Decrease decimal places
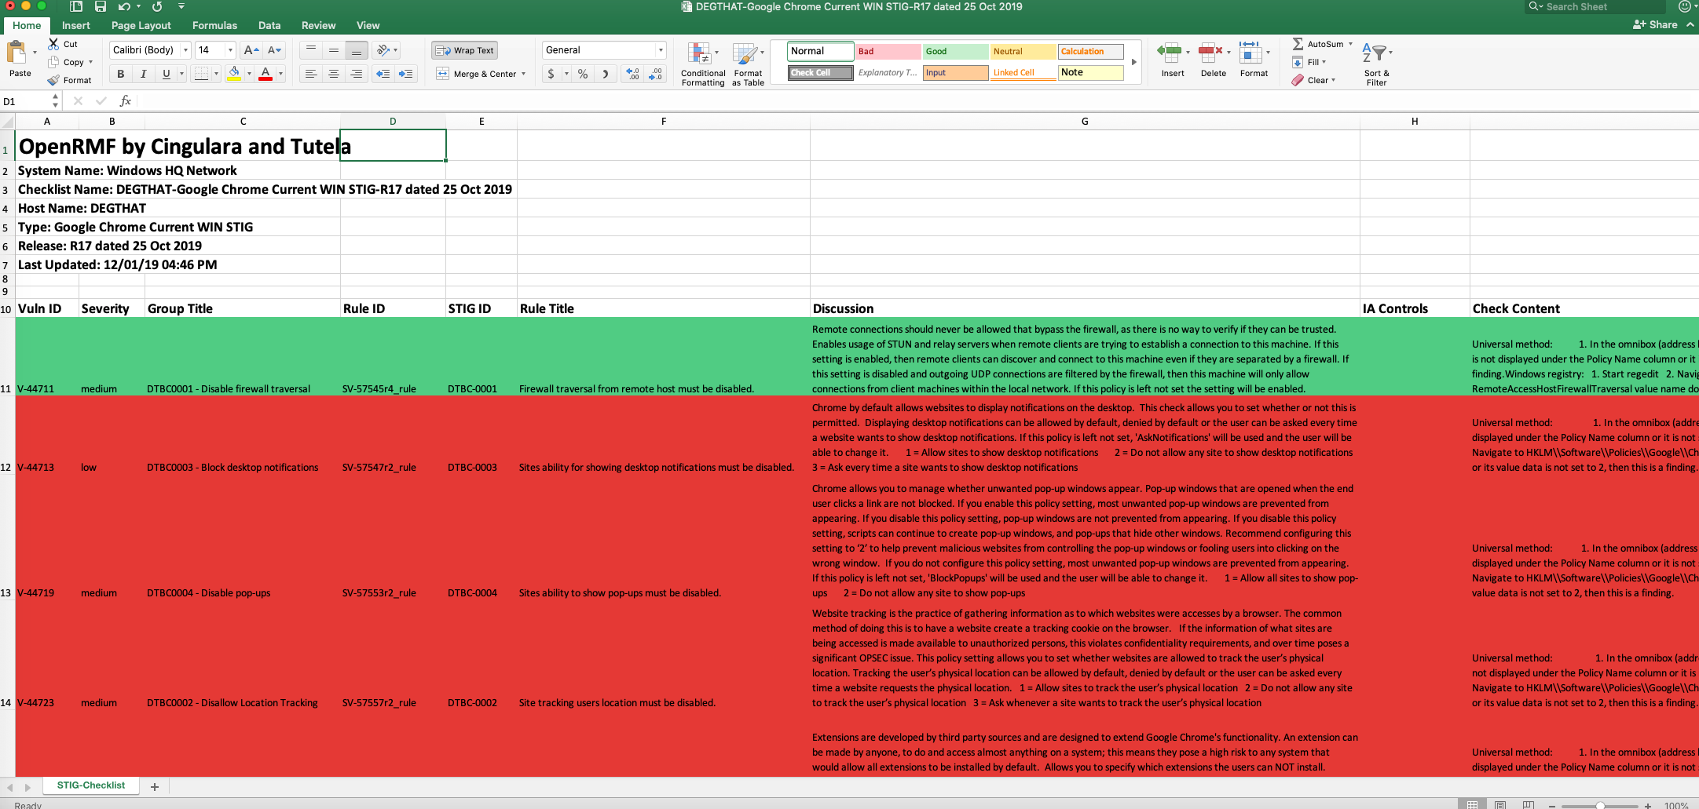Image resolution: width=1699 pixels, height=809 pixels. (656, 74)
